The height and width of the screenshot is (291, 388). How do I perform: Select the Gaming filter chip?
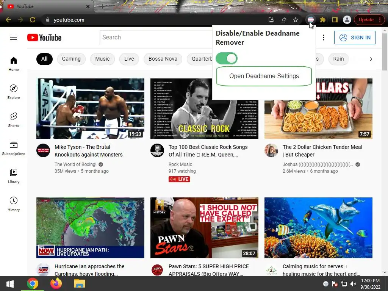click(71, 59)
